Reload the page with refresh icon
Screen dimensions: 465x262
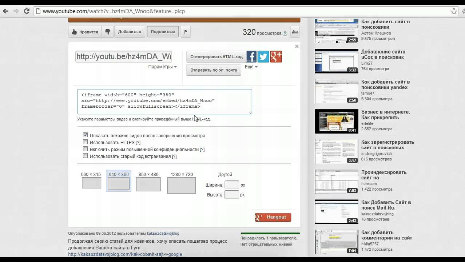coord(27,11)
